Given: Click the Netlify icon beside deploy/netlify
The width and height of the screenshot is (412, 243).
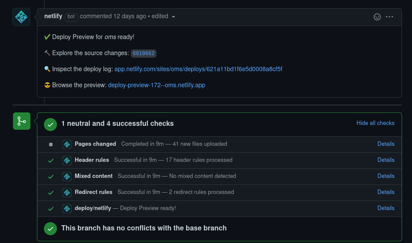Looking at the screenshot, I should pos(67,208).
